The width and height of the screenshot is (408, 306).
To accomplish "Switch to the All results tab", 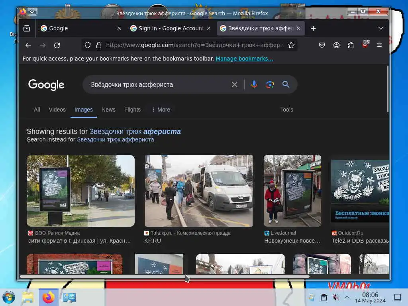I will (37, 110).
